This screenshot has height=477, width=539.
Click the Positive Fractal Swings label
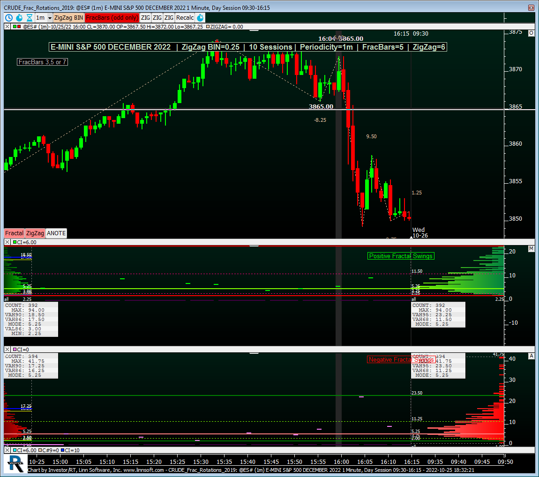401,256
